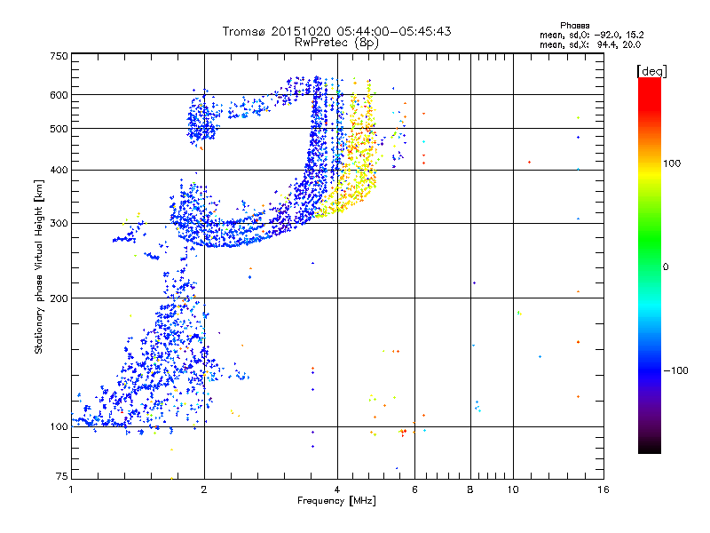
Task: Click the 'mean, sd,X: 94.4, 20.0' line
Action: (x=590, y=44)
